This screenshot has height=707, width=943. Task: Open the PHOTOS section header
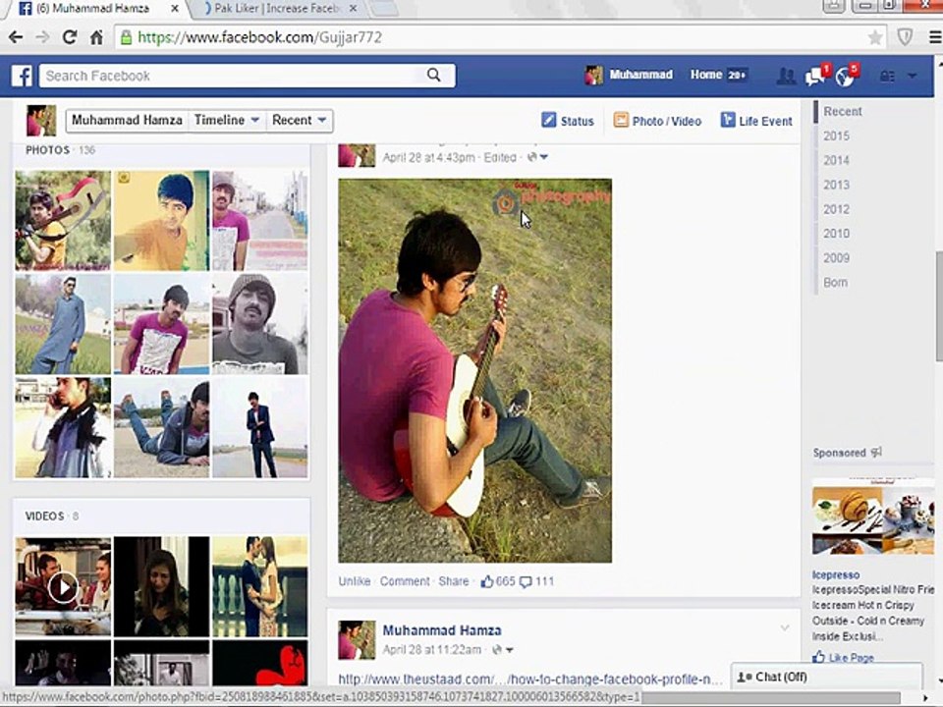pyautogui.click(x=47, y=149)
